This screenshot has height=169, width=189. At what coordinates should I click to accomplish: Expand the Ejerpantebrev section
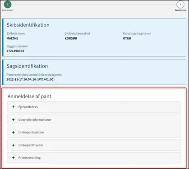[x=94, y=107]
